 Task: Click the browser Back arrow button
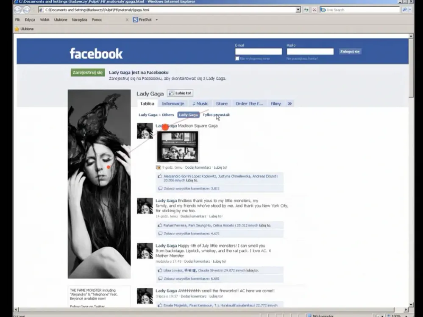18,10
